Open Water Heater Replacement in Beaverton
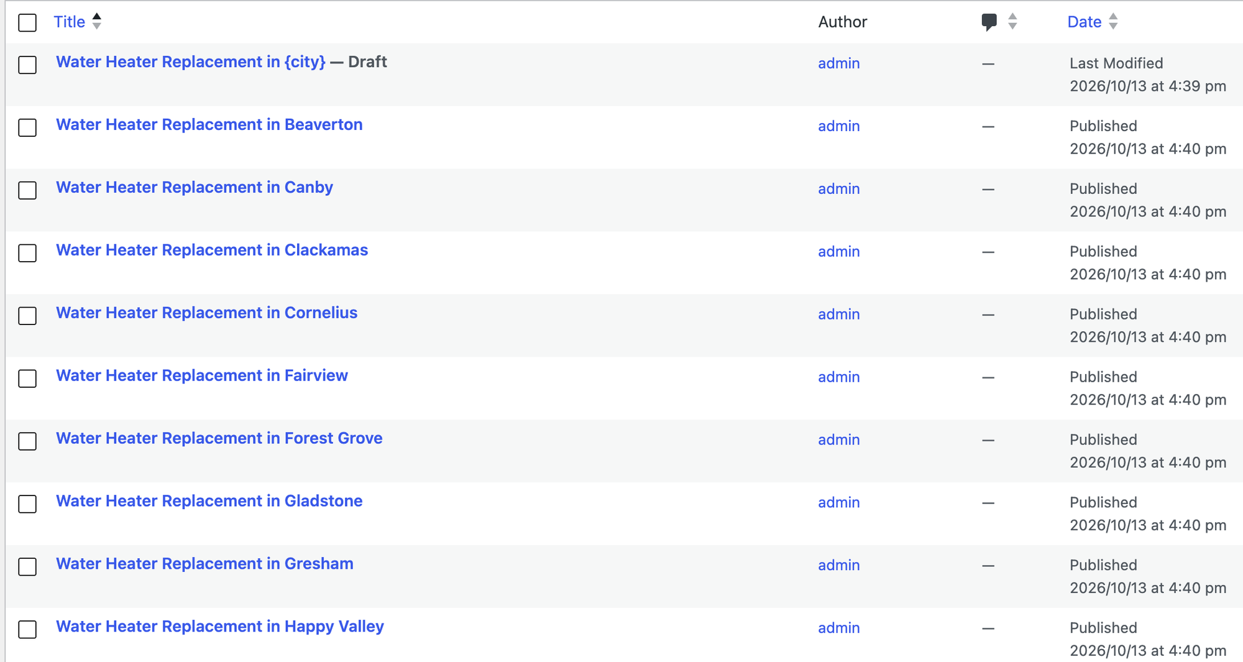This screenshot has width=1243, height=662. click(209, 124)
